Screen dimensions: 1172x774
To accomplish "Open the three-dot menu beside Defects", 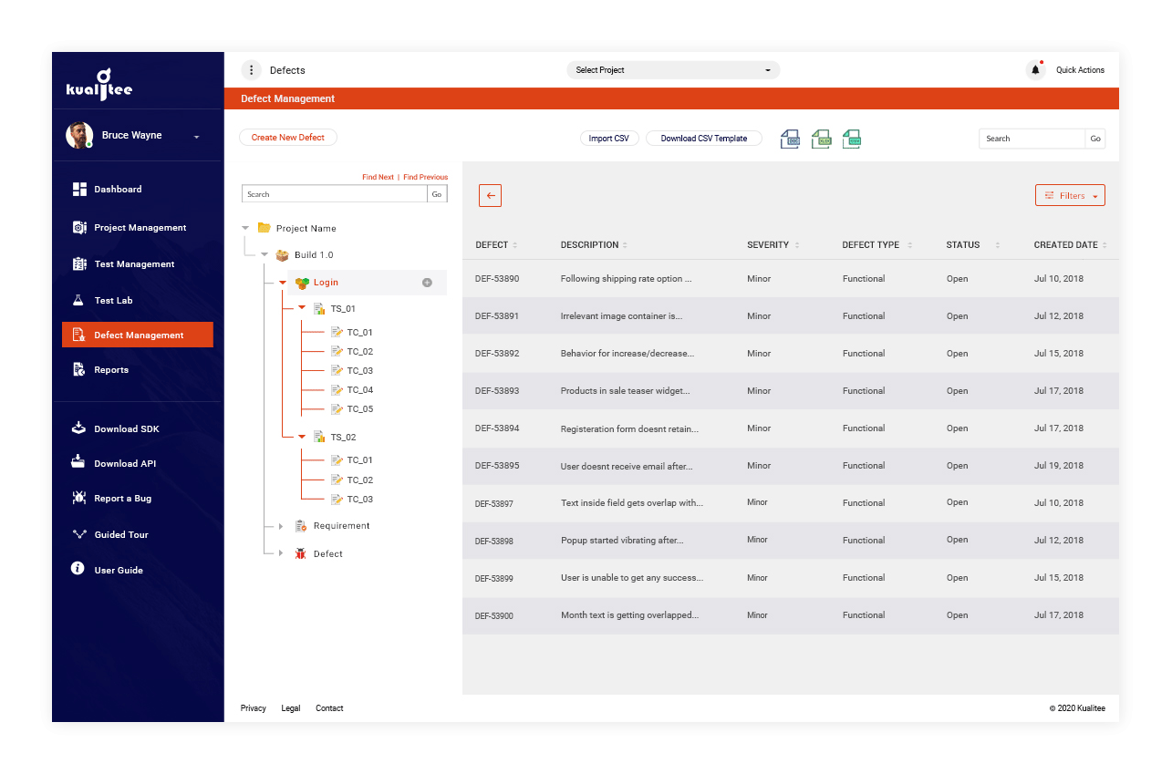I will (x=252, y=70).
